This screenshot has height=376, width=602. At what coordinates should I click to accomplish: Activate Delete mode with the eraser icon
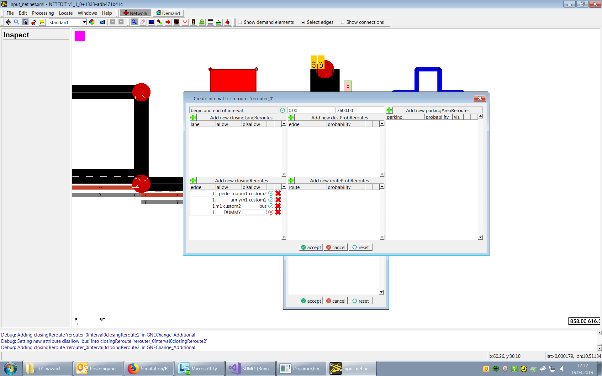tap(142, 22)
